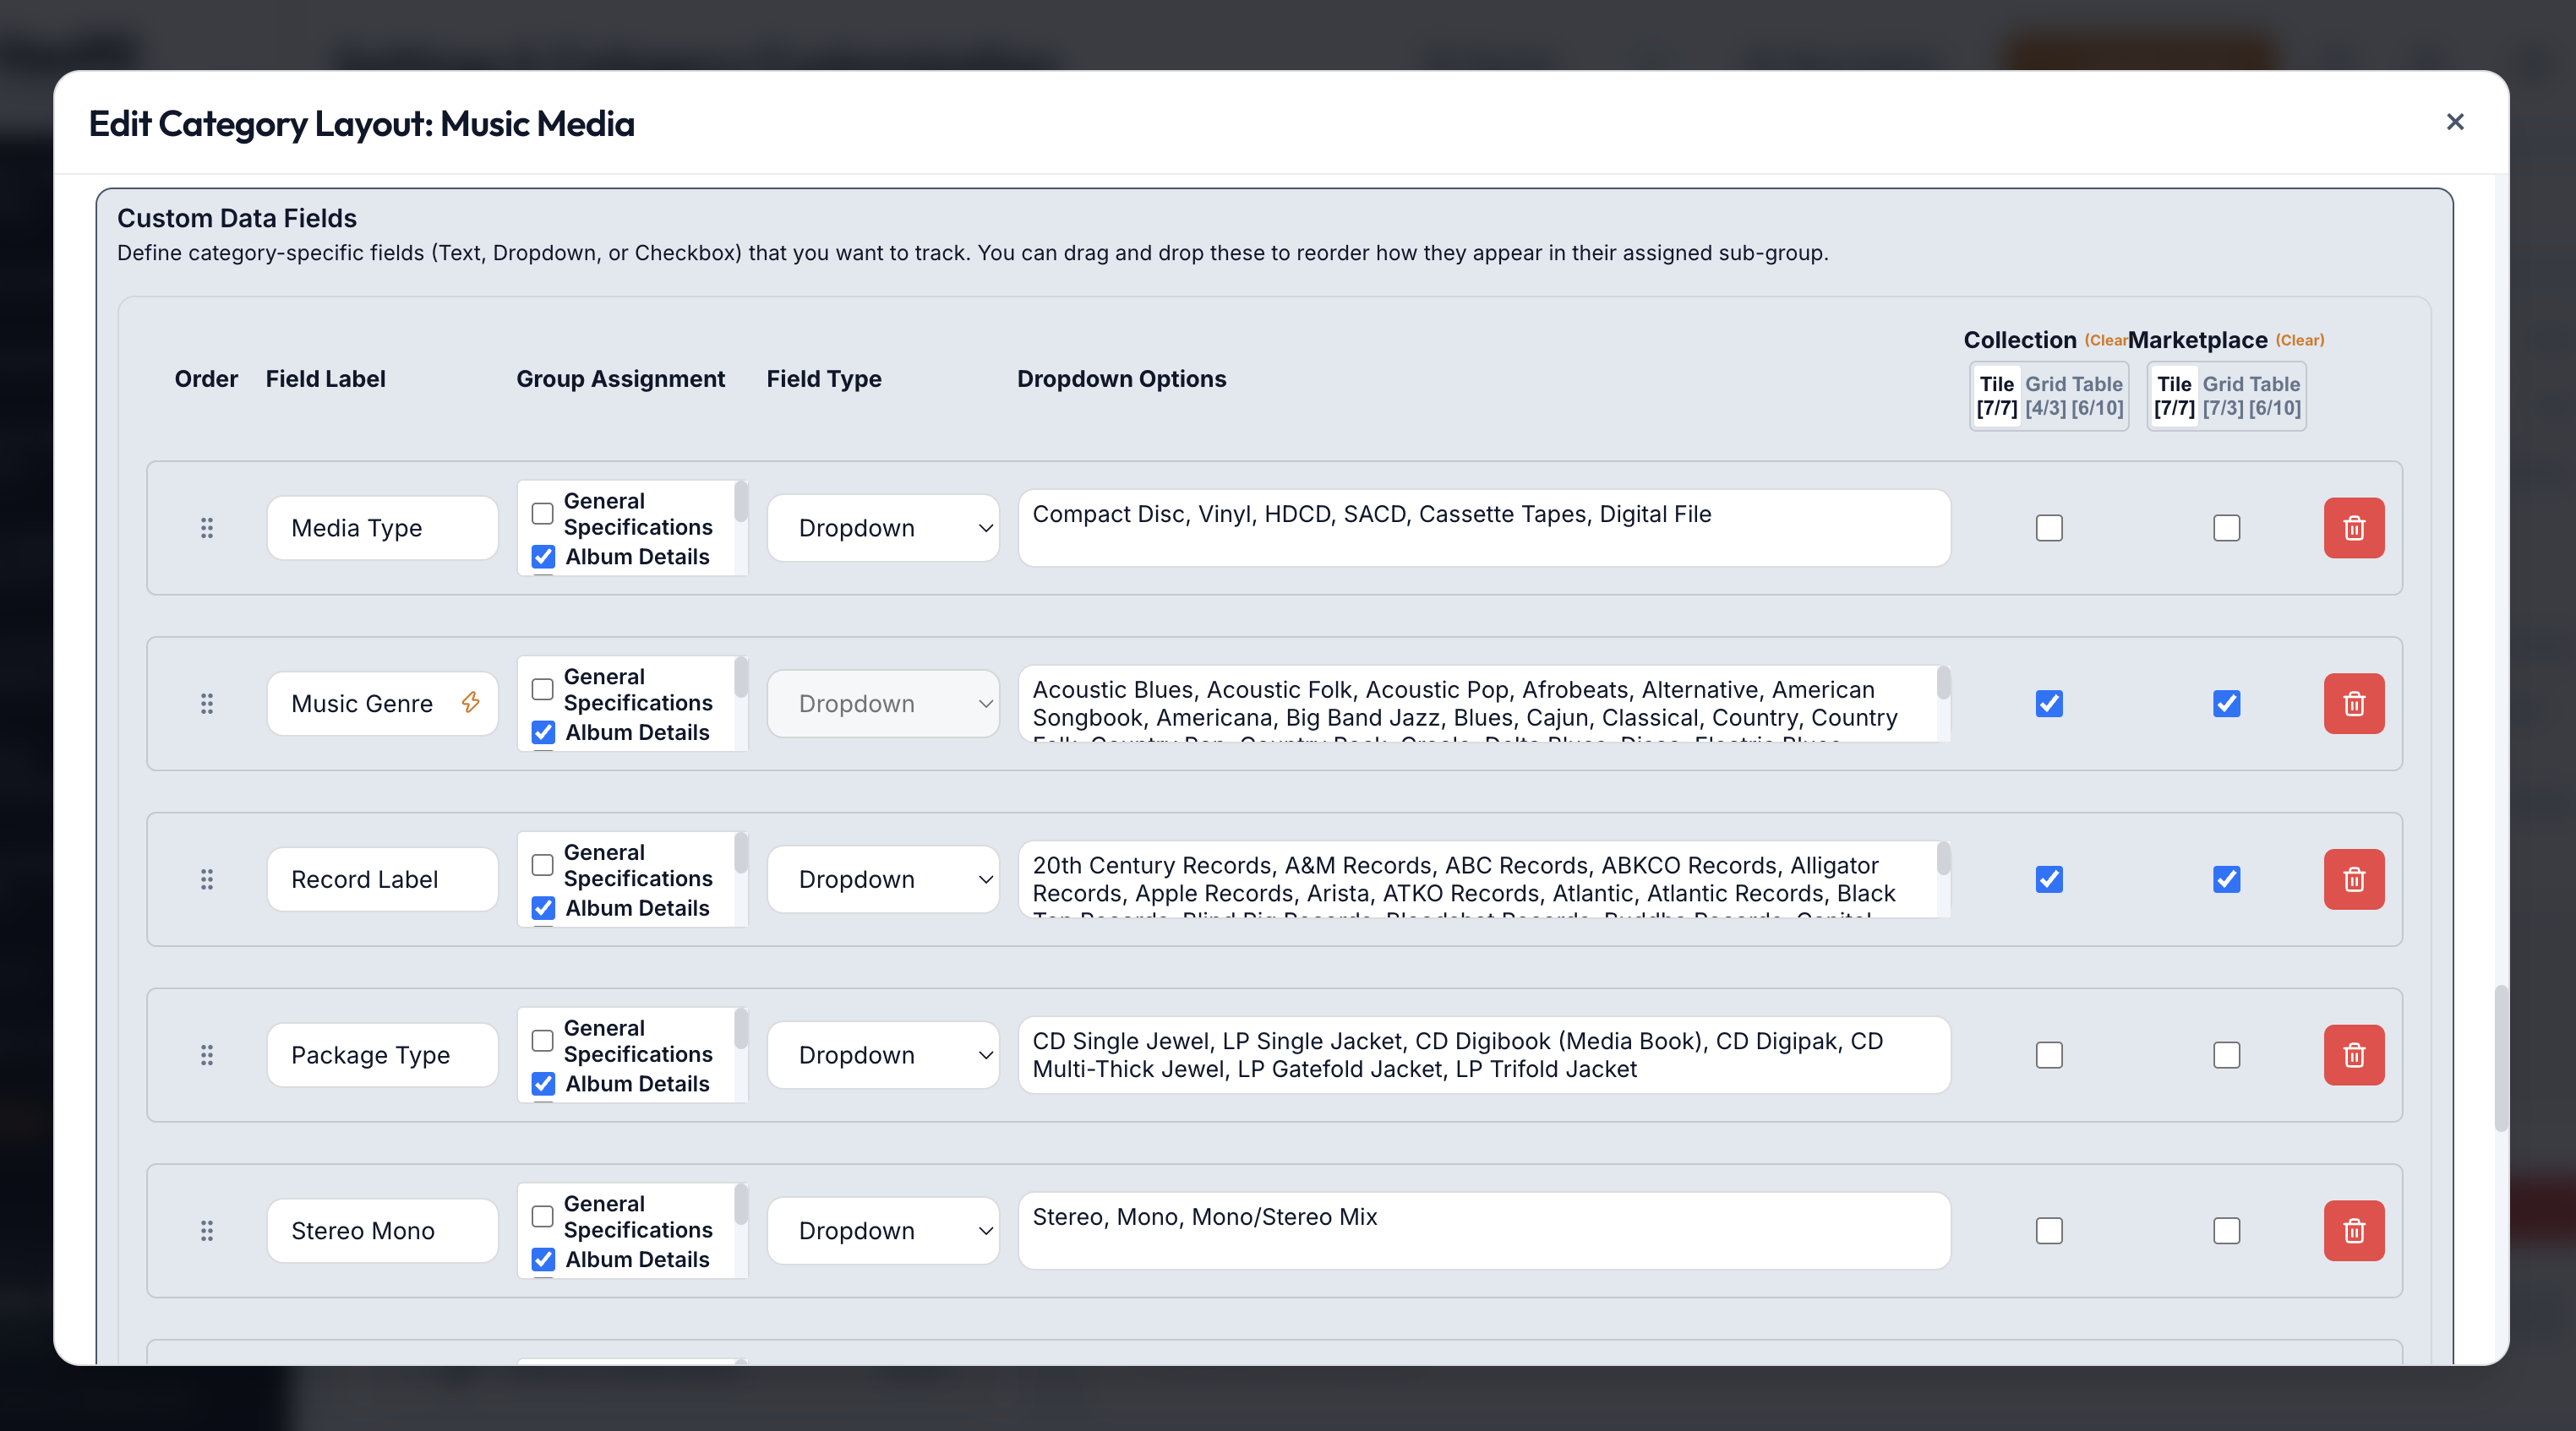Delete the Package Type field row
2576x1431 pixels.
pyautogui.click(x=2353, y=1055)
